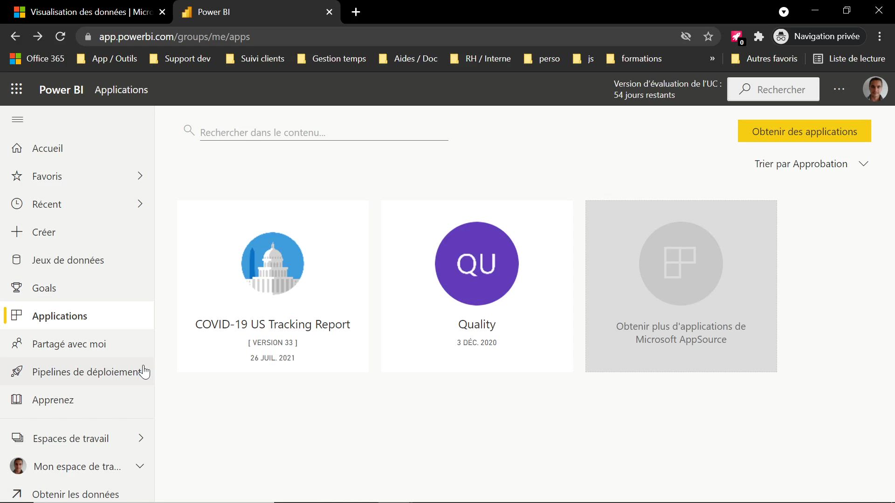Click the address bar URL

click(174, 37)
